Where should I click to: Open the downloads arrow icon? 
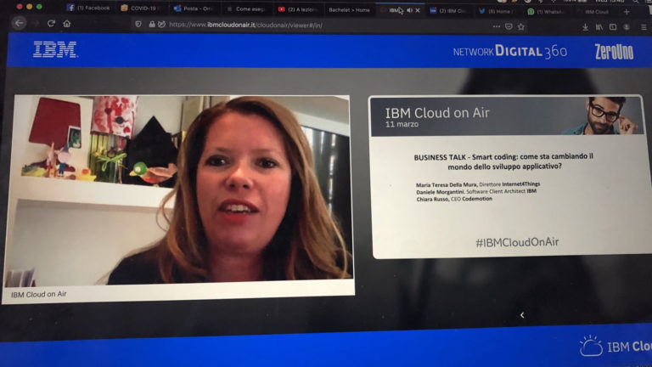pyautogui.click(x=585, y=27)
